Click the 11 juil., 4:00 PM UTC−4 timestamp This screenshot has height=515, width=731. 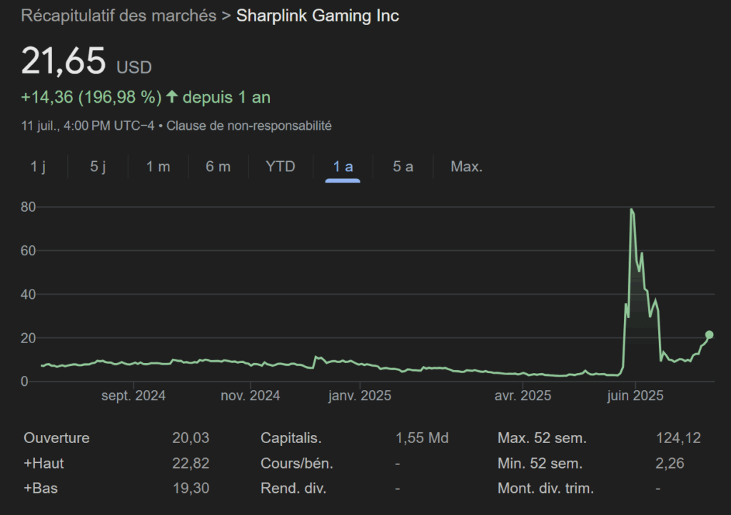(87, 126)
